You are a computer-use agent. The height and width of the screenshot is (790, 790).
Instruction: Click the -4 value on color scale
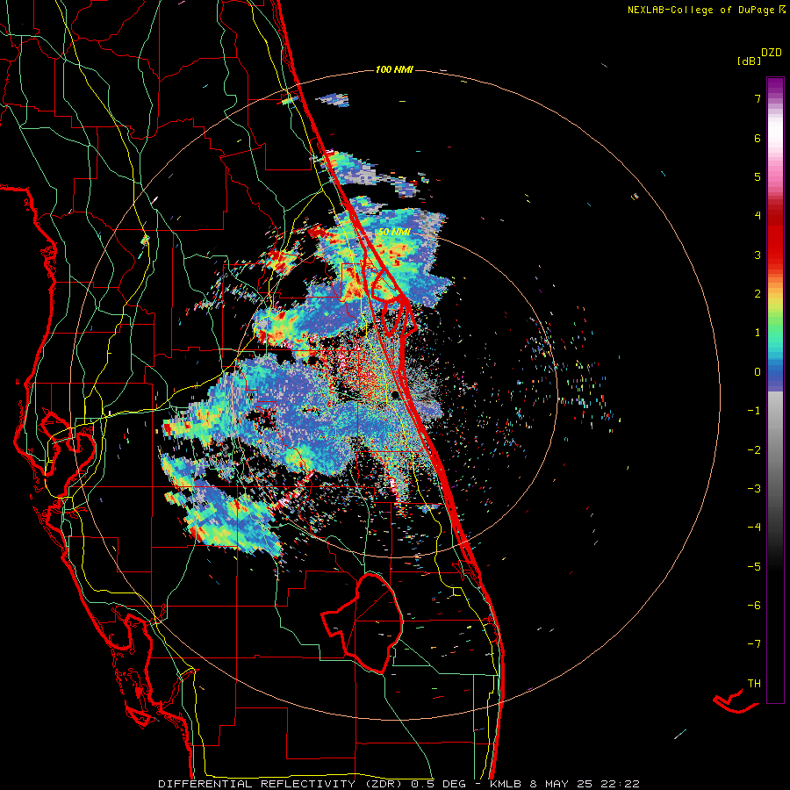pyautogui.click(x=754, y=527)
